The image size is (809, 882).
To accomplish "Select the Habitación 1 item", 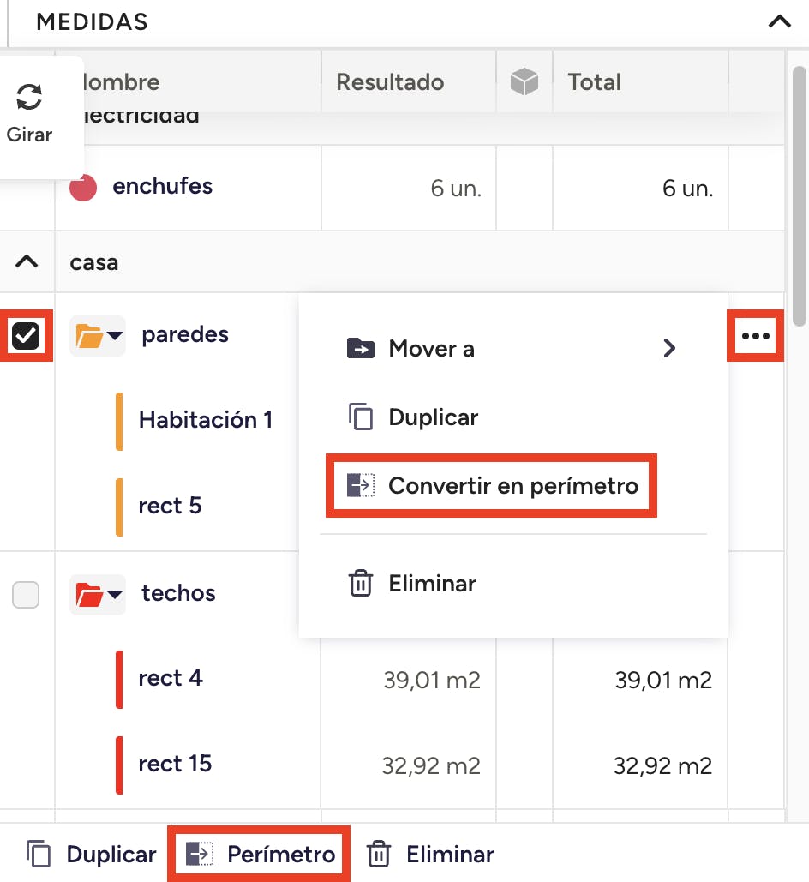I will (x=205, y=420).
